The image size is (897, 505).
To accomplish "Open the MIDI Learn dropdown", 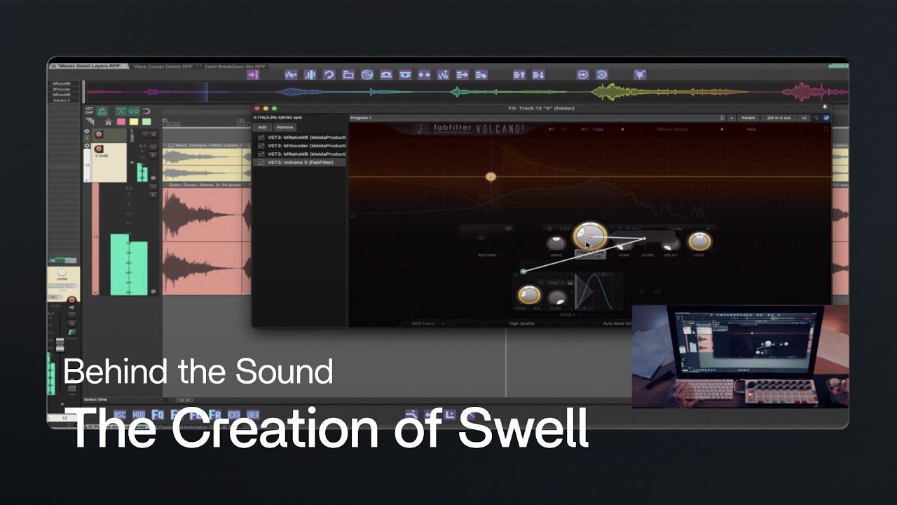I will (427, 323).
